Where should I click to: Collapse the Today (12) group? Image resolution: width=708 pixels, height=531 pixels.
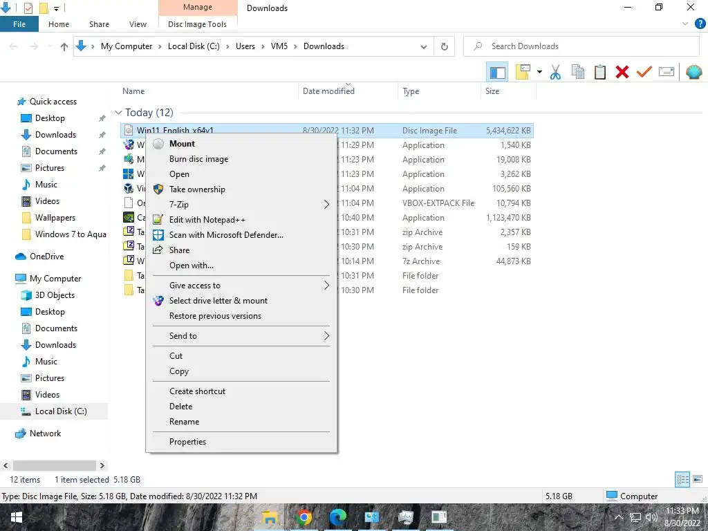coord(118,113)
